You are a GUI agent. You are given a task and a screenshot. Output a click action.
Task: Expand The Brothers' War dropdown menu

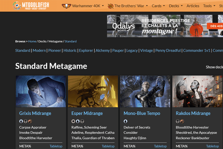(x=131, y=6)
